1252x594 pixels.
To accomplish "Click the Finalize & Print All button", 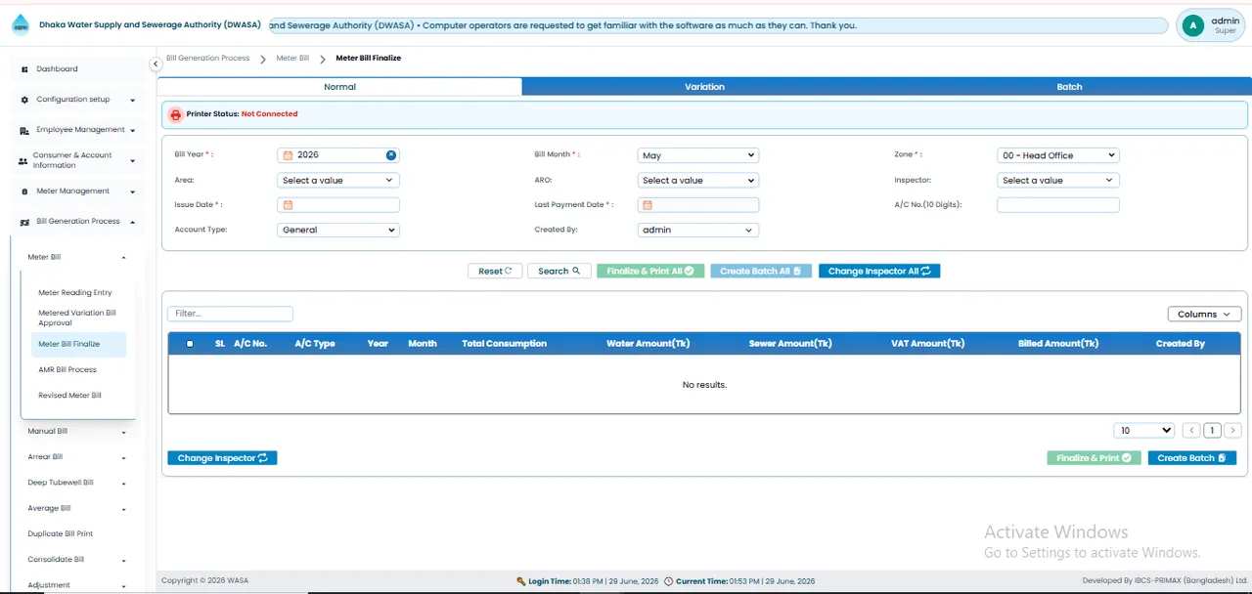I will (x=649, y=272).
